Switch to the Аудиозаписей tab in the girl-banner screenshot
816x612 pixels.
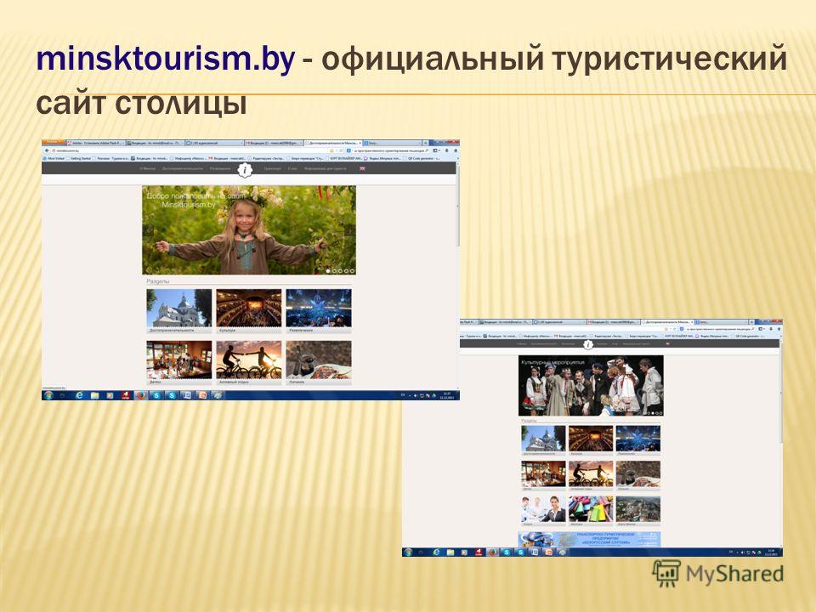[x=214, y=143]
